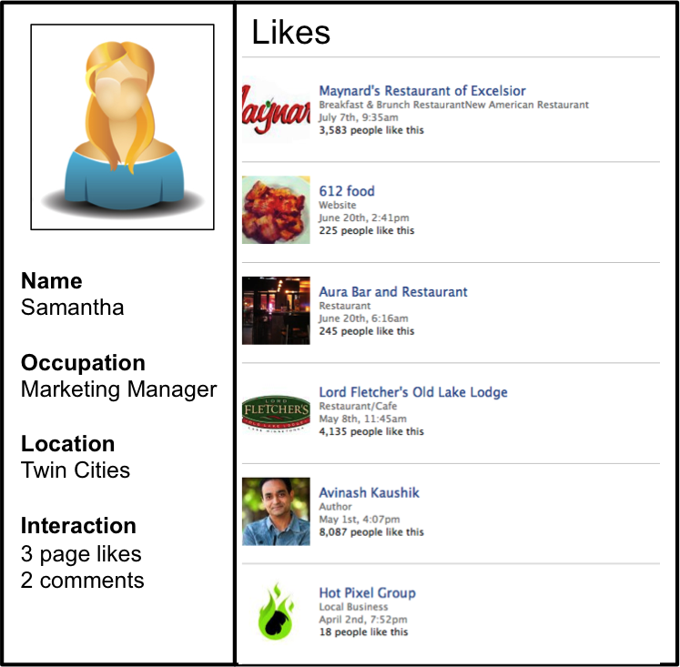Select Lord Fletcher's green oval logo
The image size is (680, 667).
(x=276, y=412)
